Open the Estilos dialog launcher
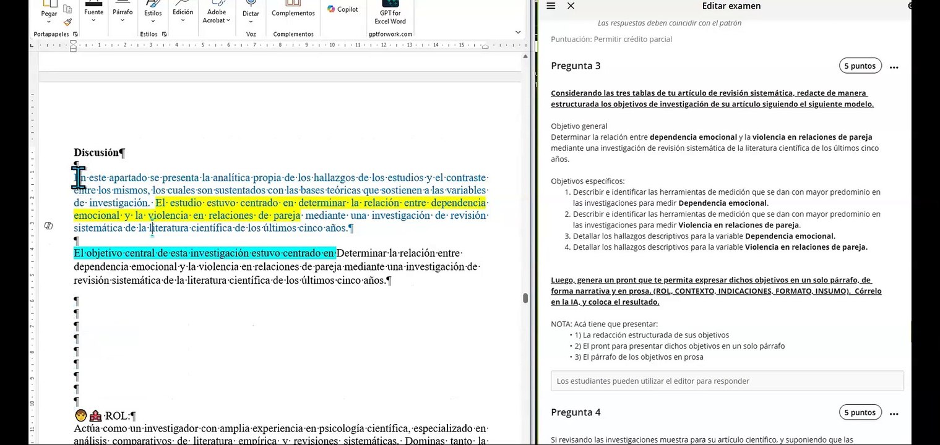 [x=164, y=34]
